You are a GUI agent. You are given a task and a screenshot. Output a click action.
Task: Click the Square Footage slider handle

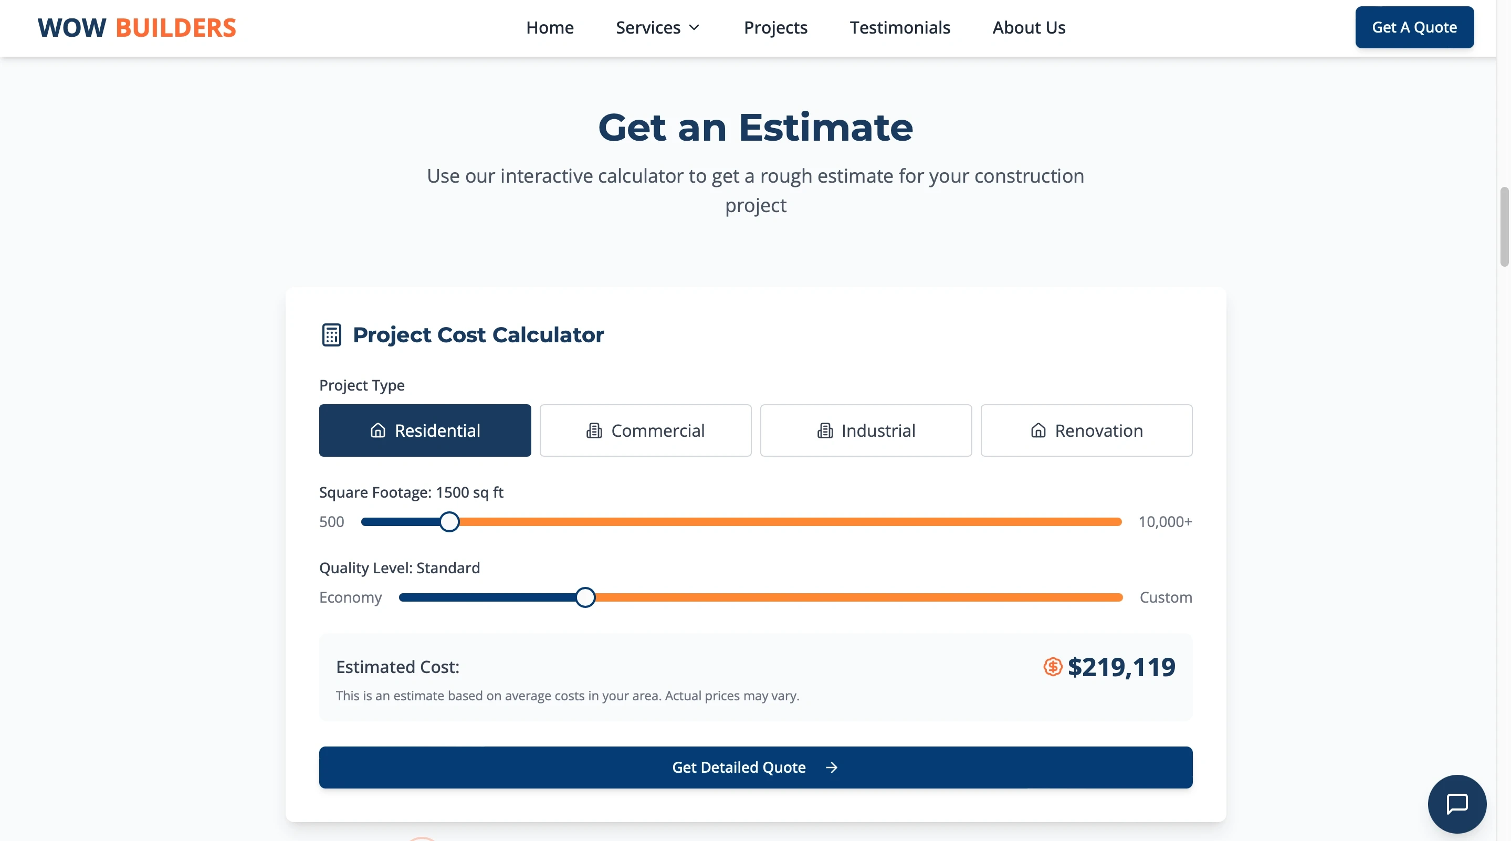tap(449, 522)
